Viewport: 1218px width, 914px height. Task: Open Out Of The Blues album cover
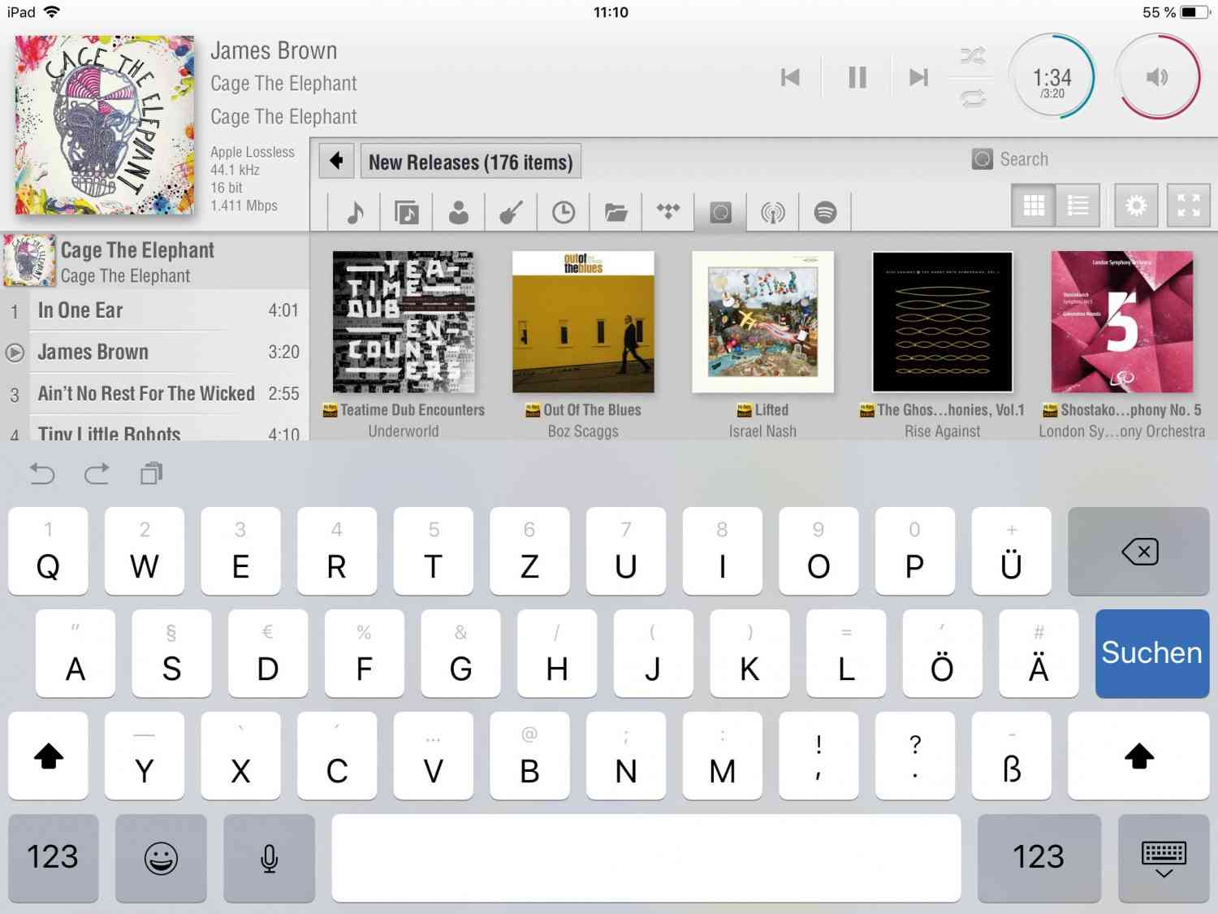click(x=583, y=322)
